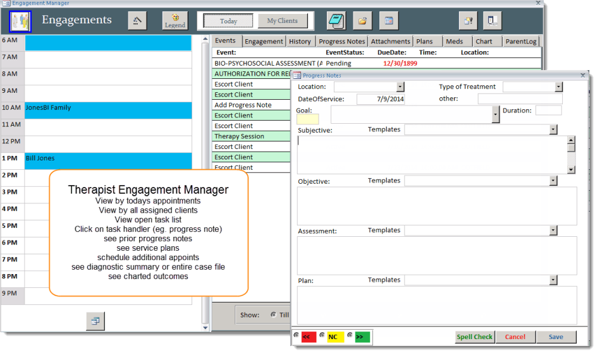Click the exit door icon button
The image size is (607, 353).
493,21
